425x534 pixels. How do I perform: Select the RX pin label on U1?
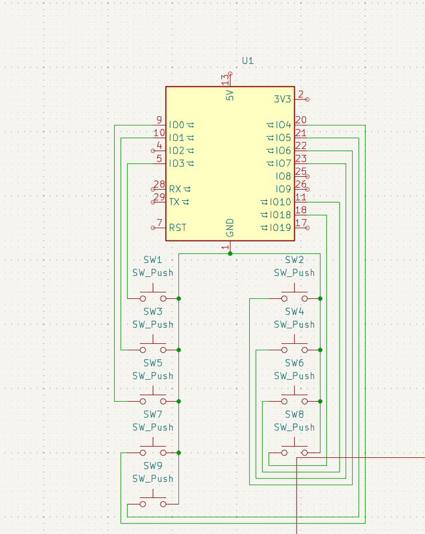[x=175, y=189]
